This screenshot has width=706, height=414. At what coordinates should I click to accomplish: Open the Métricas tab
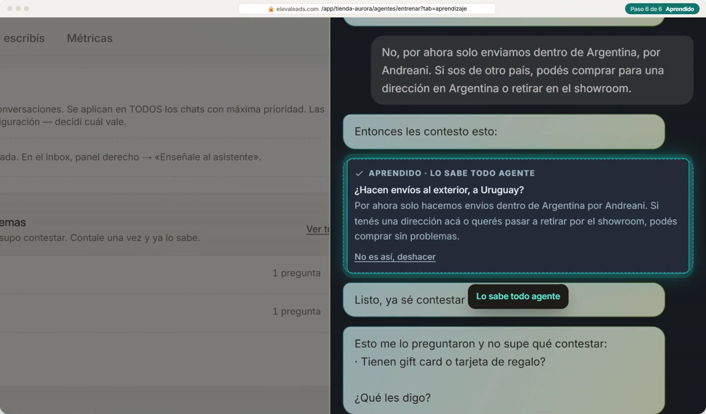[90, 38]
